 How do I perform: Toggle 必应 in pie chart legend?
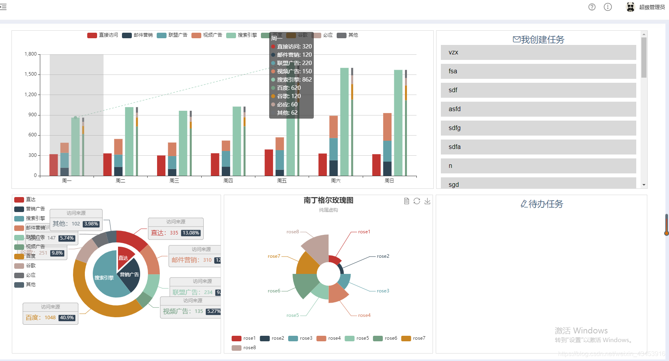[25, 275]
